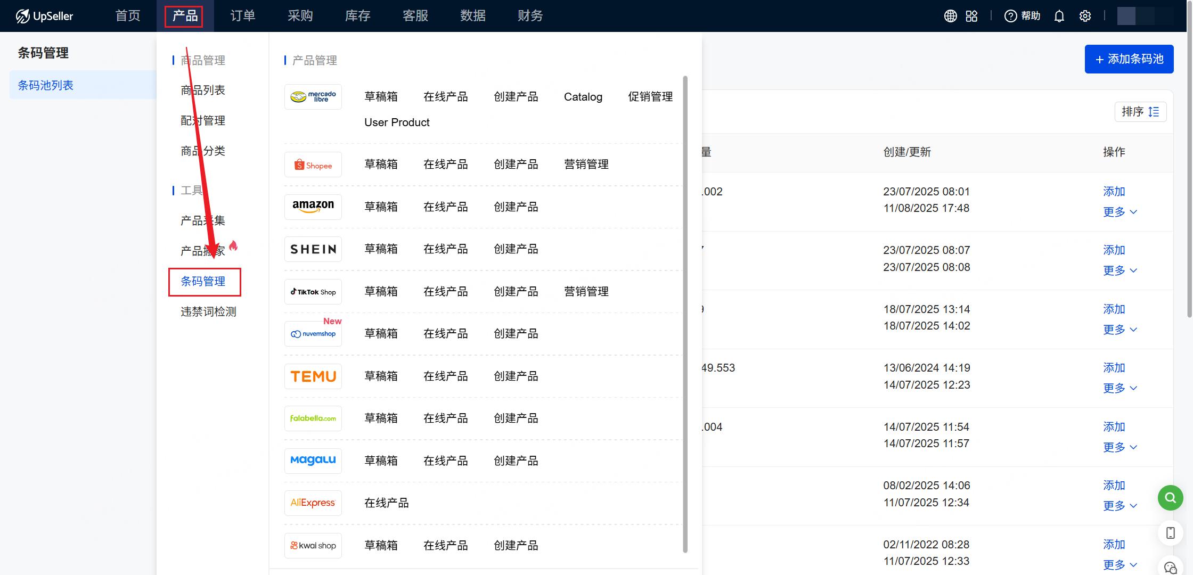Open TikTok Shop 营销管理

[x=586, y=292]
